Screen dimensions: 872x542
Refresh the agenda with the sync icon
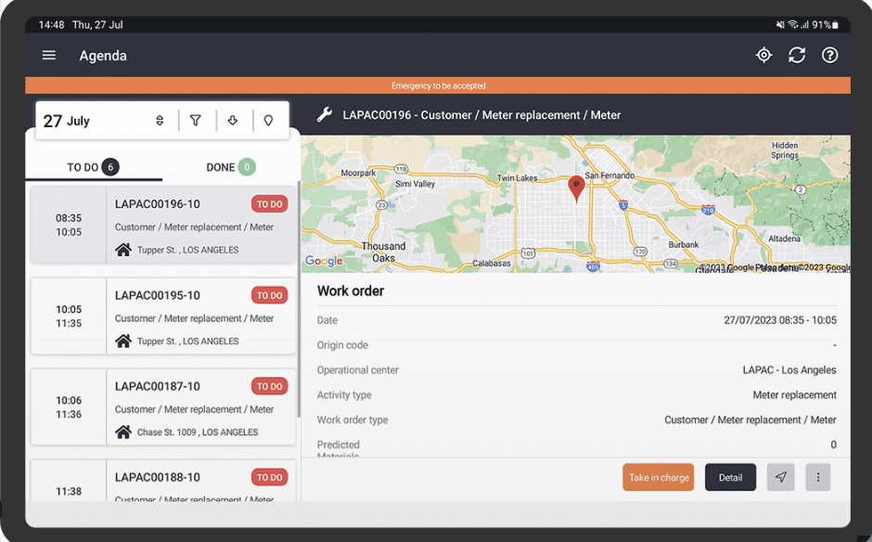coord(797,55)
